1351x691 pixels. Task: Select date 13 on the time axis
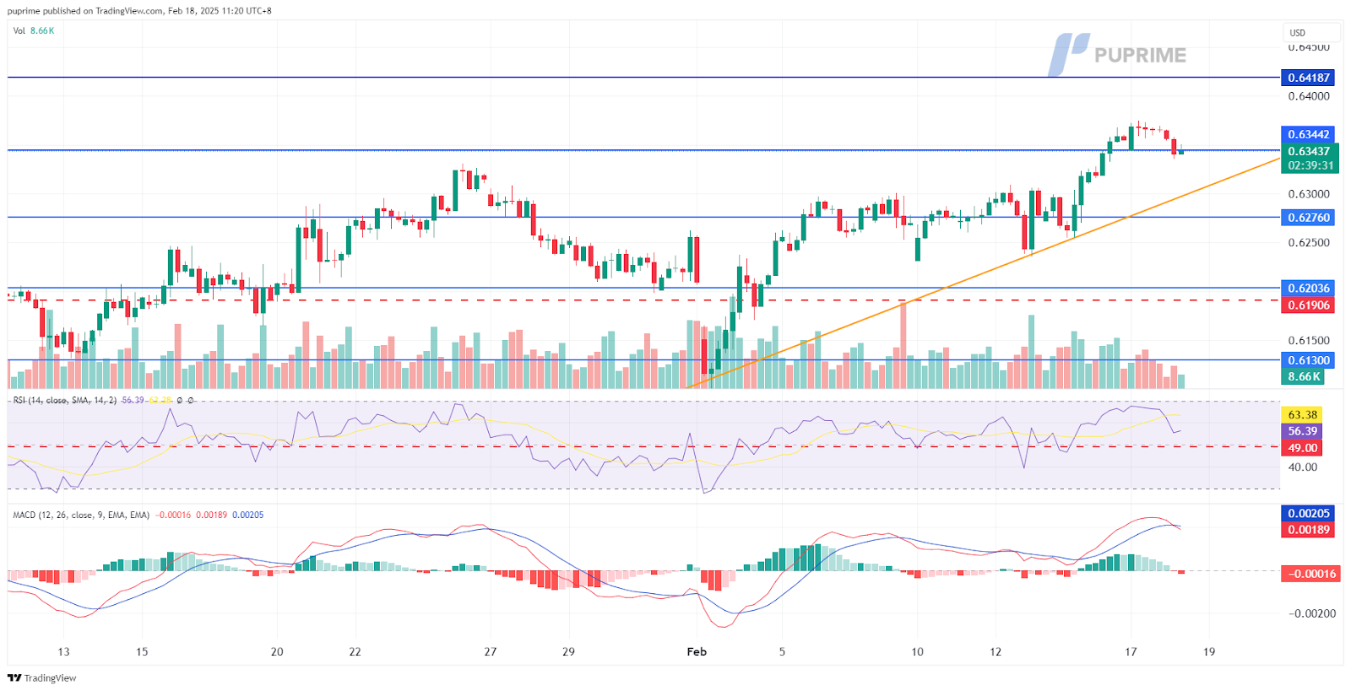point(63,651)
